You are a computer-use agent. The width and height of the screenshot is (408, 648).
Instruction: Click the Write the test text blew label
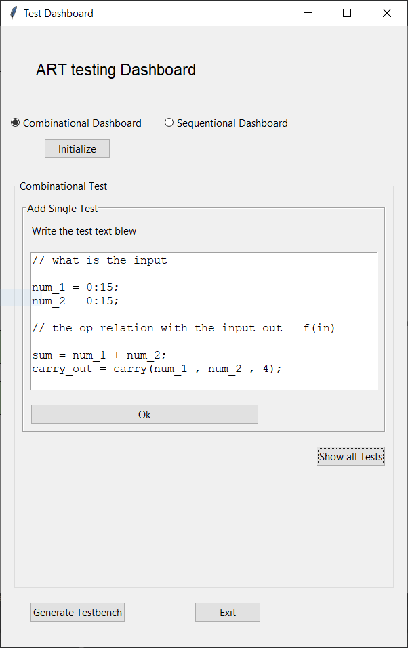(83, 230)
